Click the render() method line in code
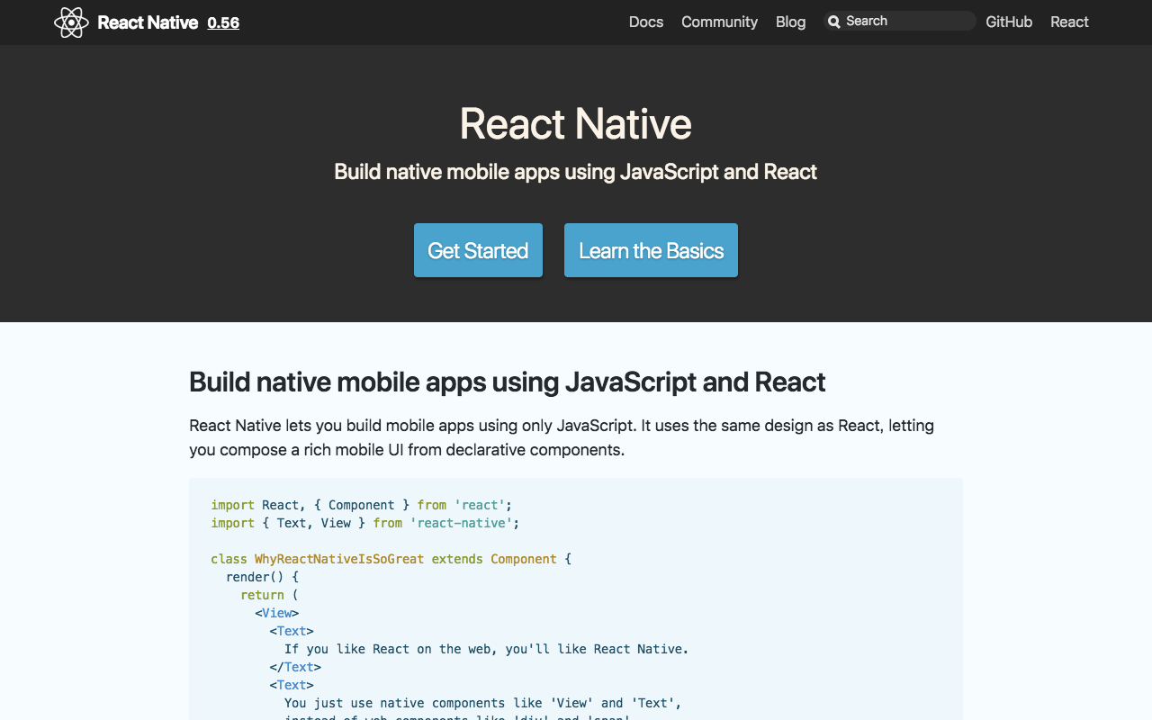The height and width of the screenshot is (720, 1152). 262,577
